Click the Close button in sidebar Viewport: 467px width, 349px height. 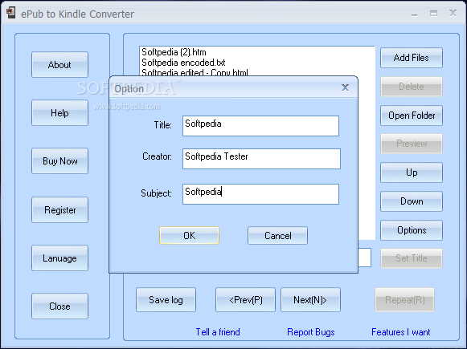[59, 306]
